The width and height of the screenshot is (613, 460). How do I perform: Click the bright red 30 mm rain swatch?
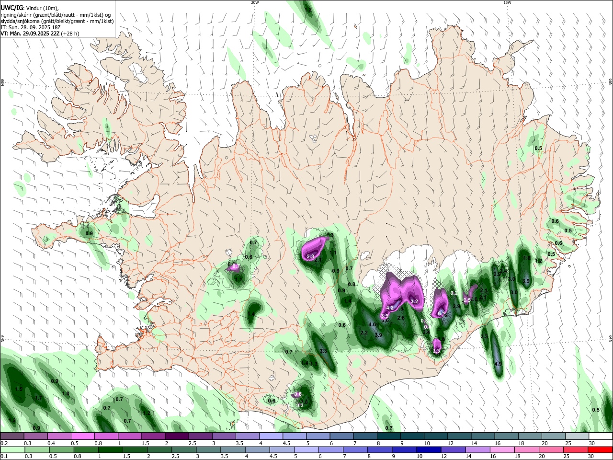click(600, 449)
